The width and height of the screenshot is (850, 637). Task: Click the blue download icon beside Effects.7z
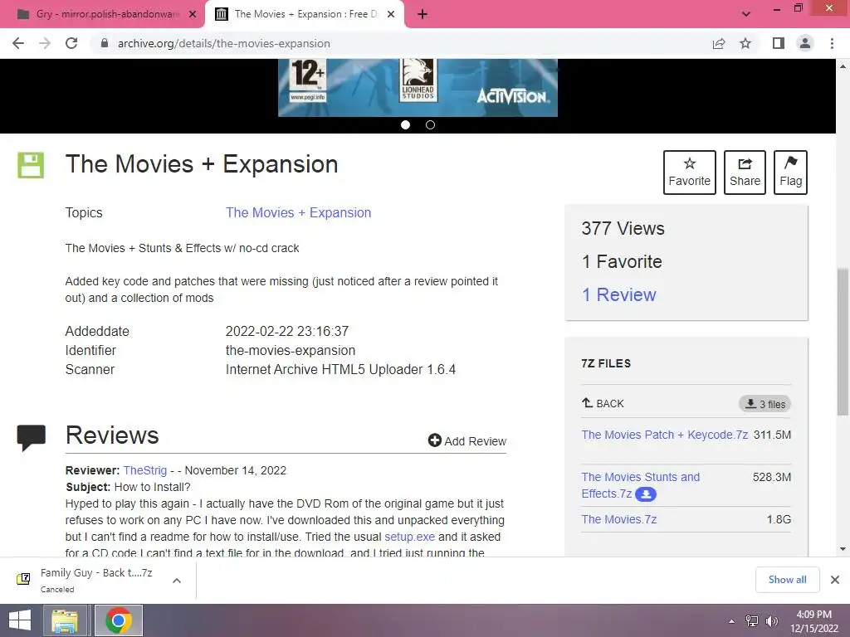pos(646,494)
